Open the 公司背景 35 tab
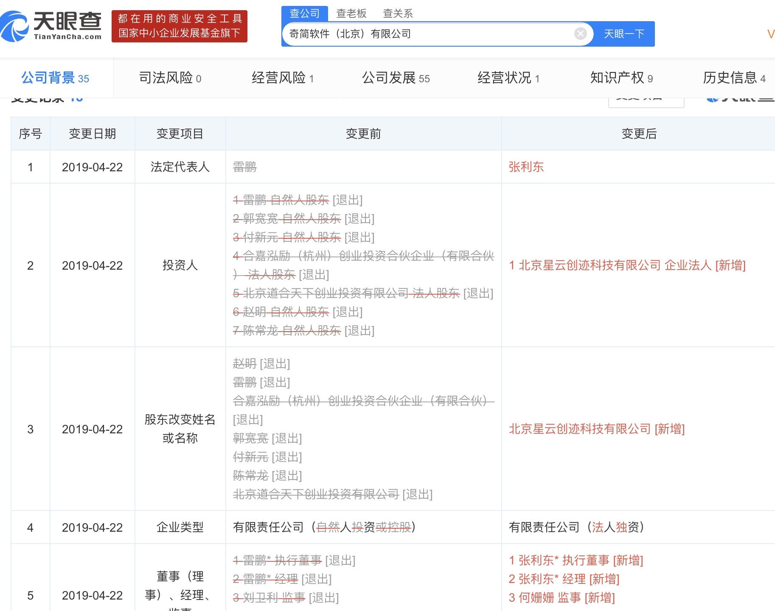Screen dimensions: 775x611 pyautogui.click(x=55, y=78)
